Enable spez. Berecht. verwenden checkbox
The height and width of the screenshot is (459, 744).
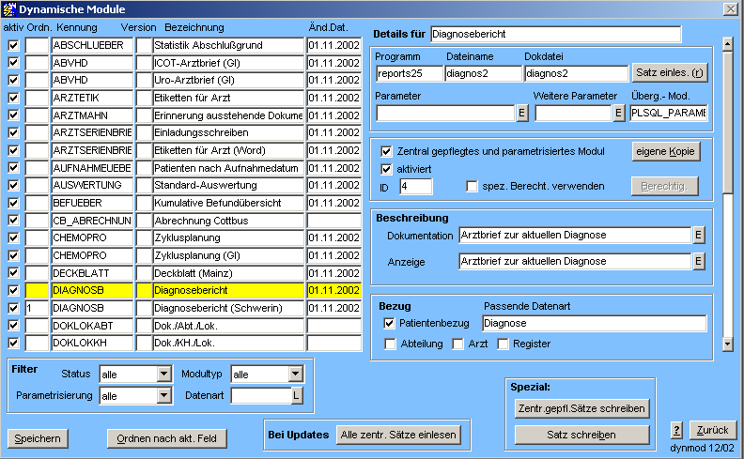pyautogui.click(x=473, y=186)
